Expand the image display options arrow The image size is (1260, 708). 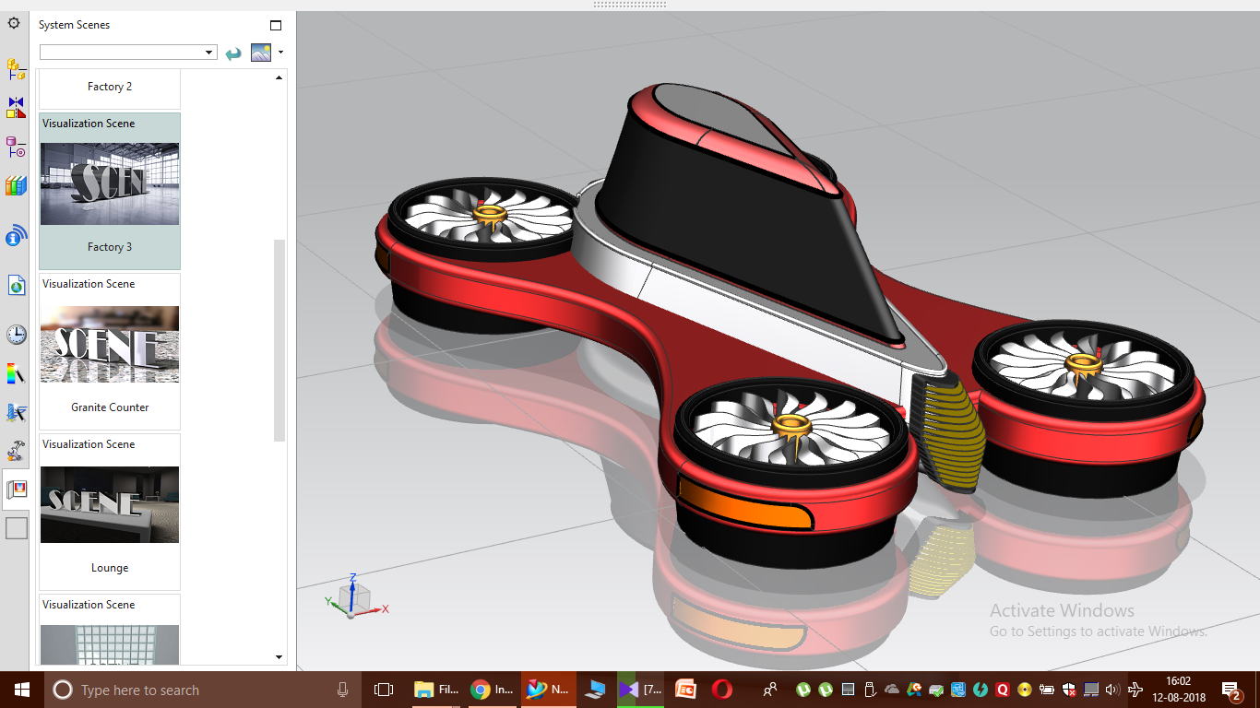click(280, 53)
